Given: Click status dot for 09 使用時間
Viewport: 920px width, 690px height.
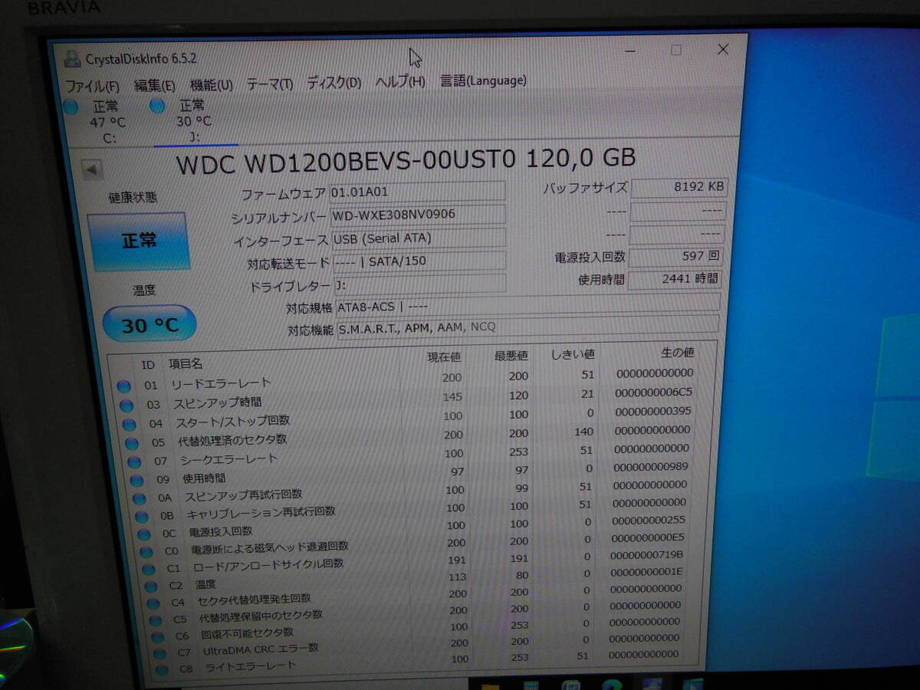Looking at the screenshot, I should (x=136, y=481).
